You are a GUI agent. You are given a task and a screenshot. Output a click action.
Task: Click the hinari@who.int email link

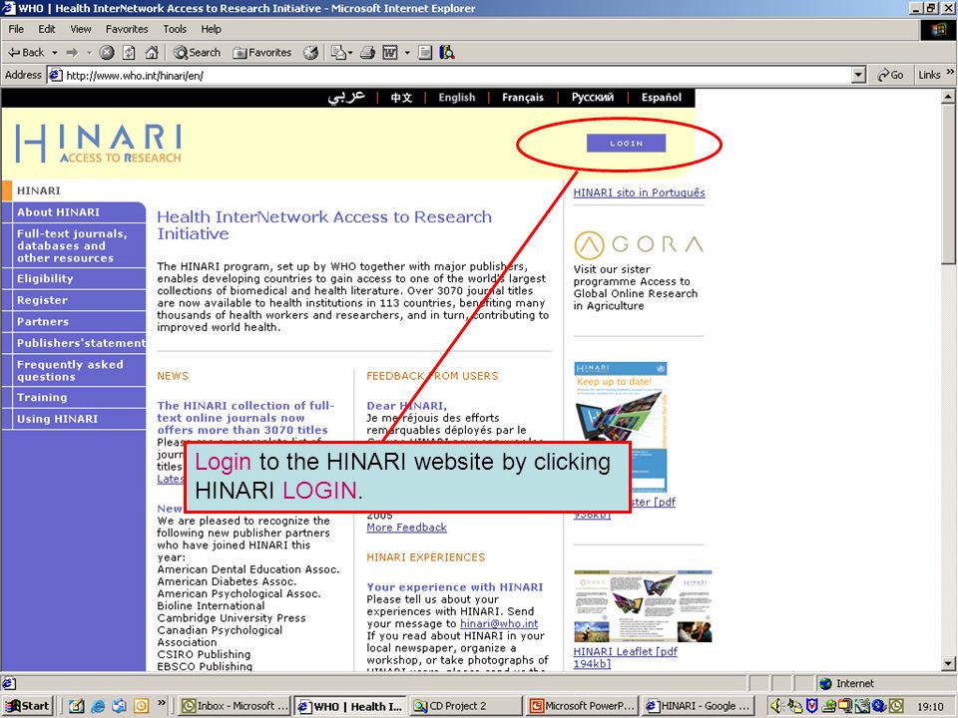499,623
